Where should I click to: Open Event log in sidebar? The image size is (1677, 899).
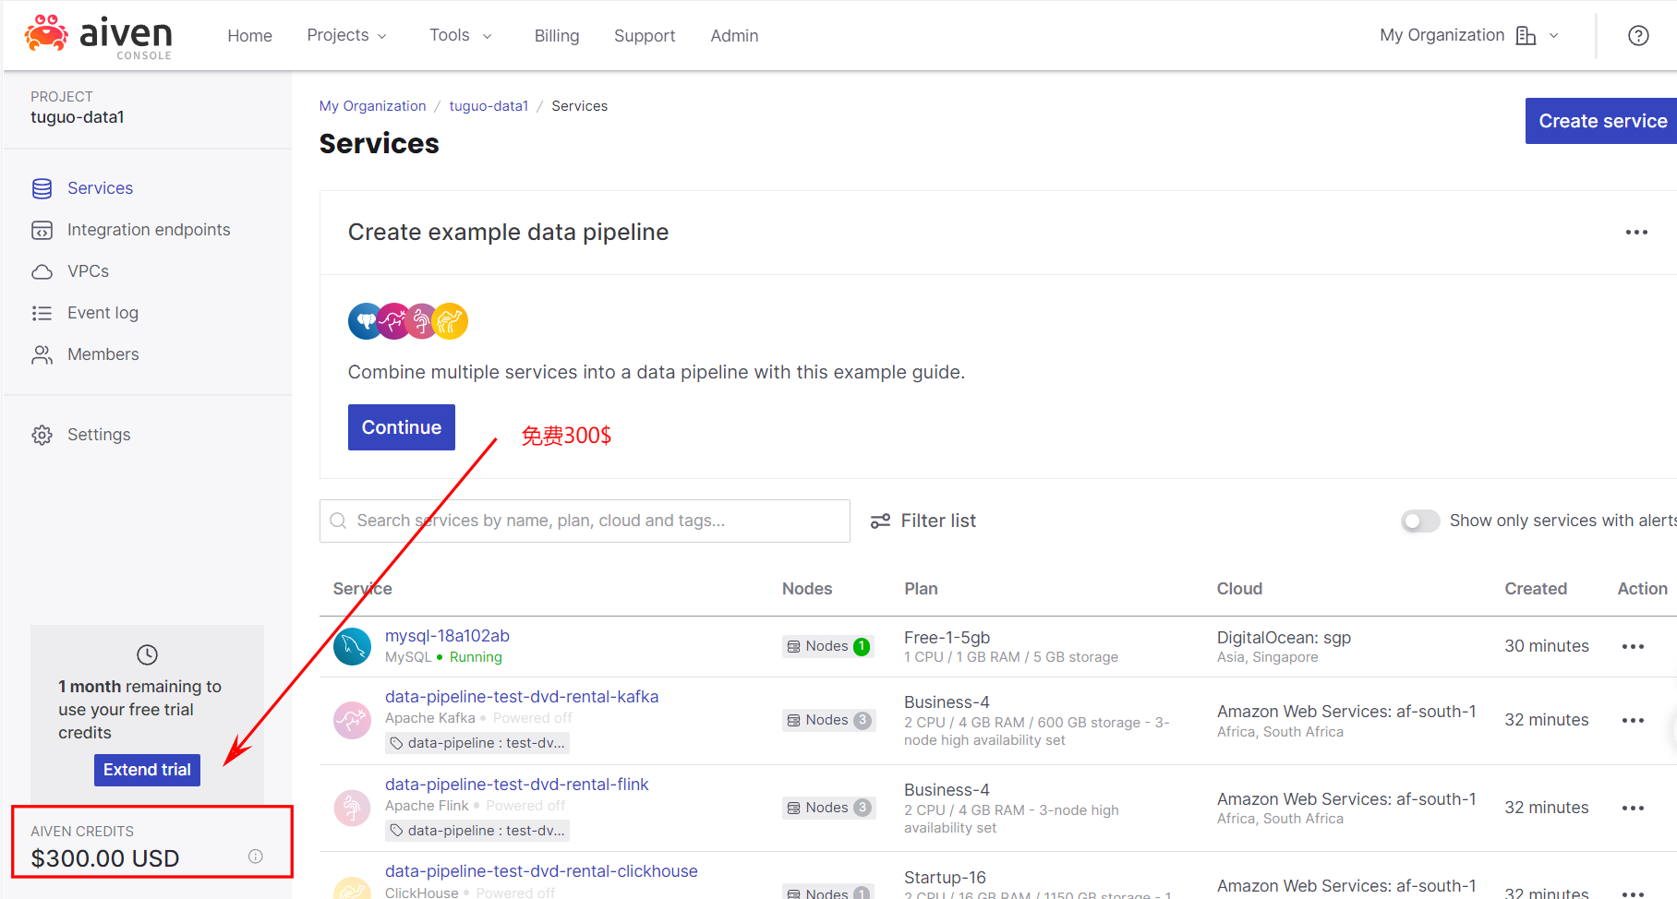(103, 313)
